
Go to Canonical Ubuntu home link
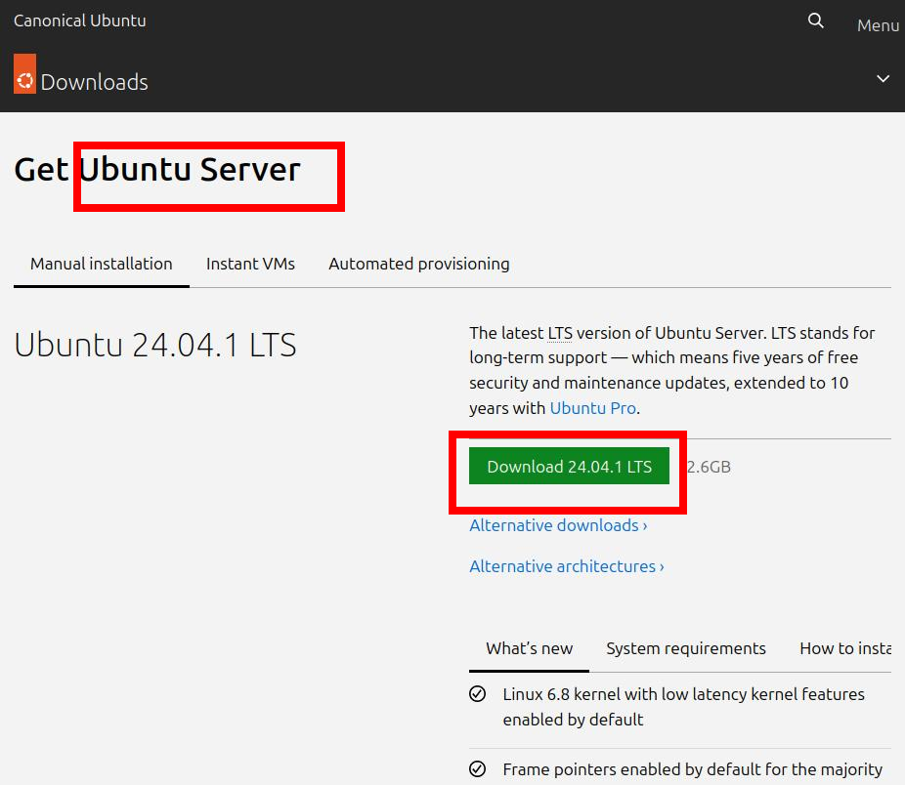coord(79,21)
